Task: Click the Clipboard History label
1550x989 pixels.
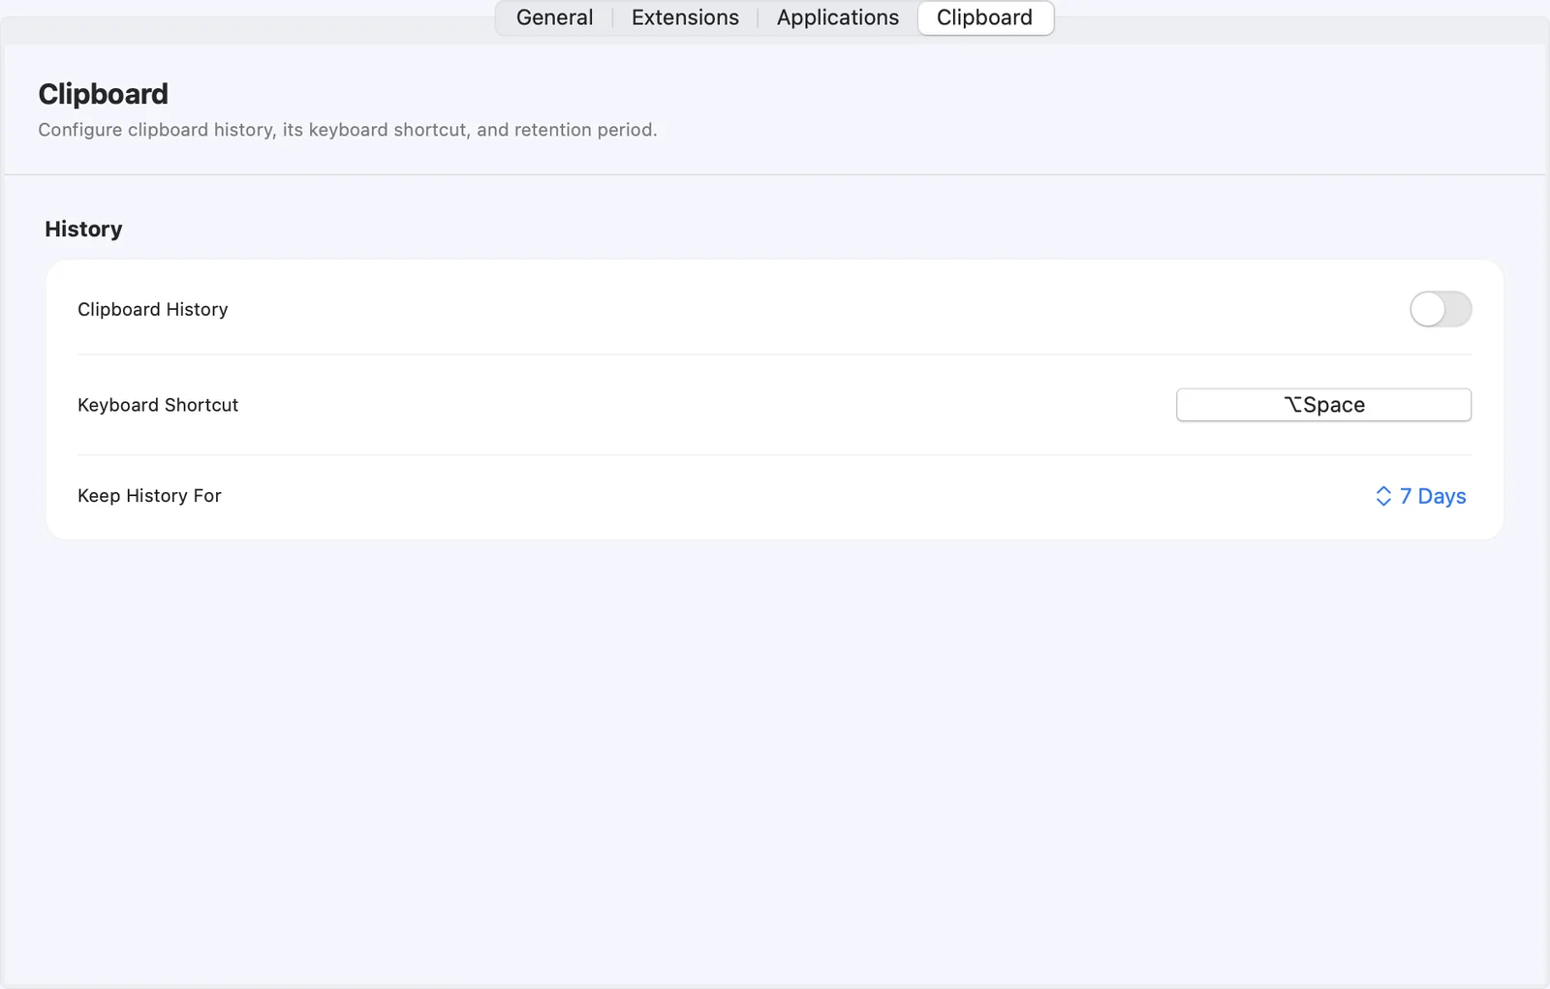Action: (153, 309)
